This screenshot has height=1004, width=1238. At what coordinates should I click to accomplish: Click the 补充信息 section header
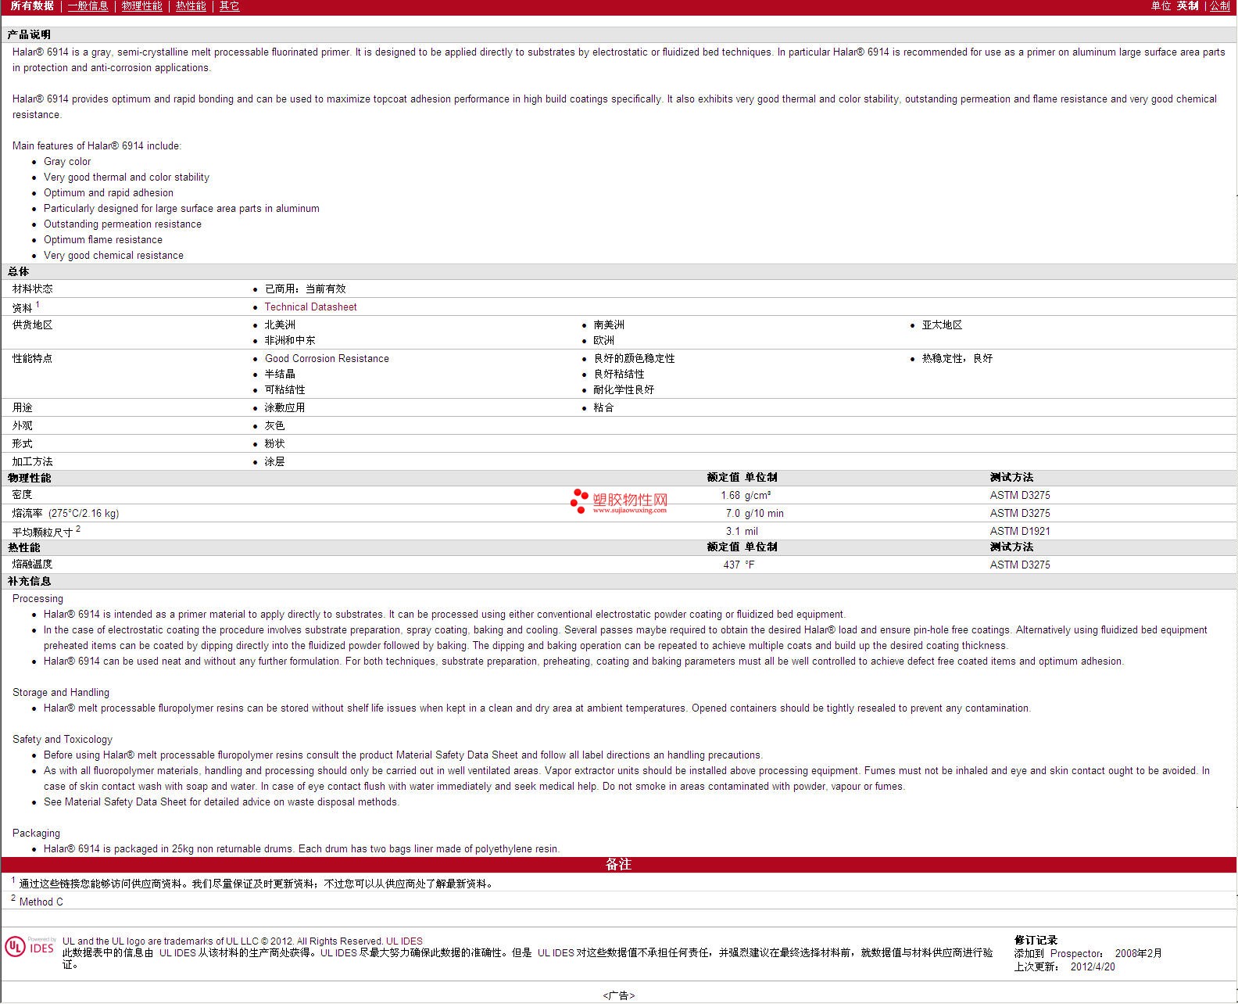click(x=29, y=582)
